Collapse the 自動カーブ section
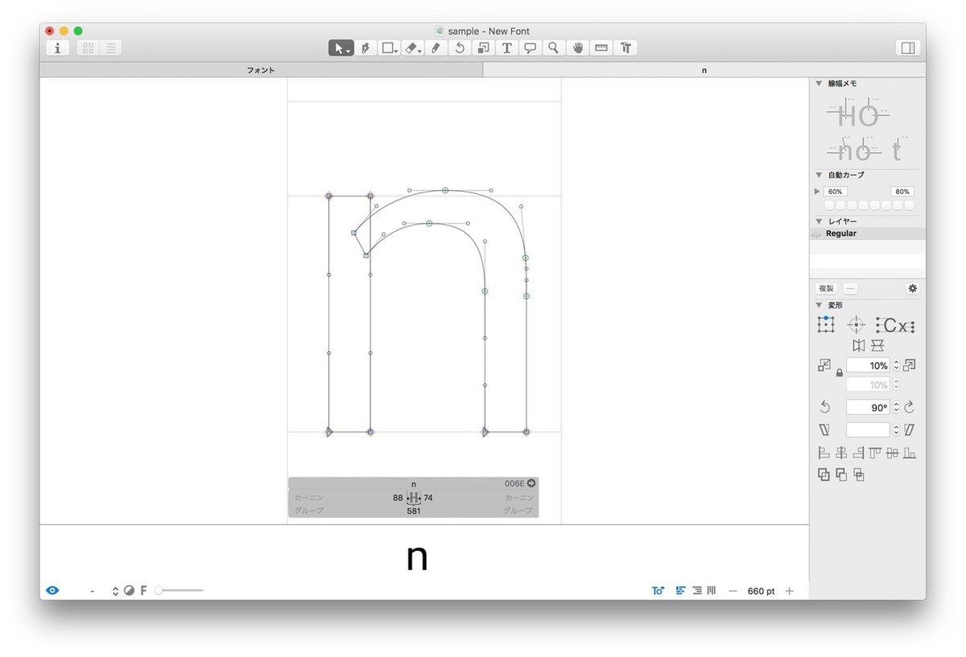This screenshot has height=657, width=966. coord(819,175)
